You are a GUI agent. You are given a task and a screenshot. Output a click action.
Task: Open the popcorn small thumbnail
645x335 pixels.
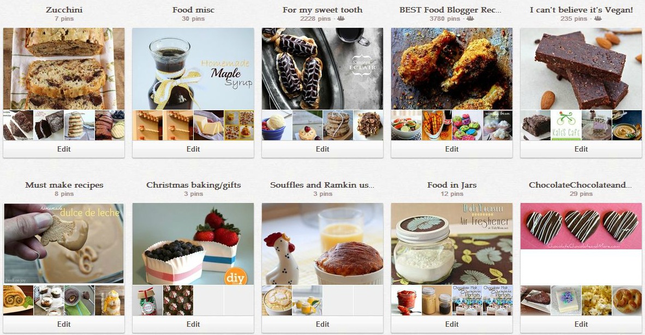tap(596, 301)
